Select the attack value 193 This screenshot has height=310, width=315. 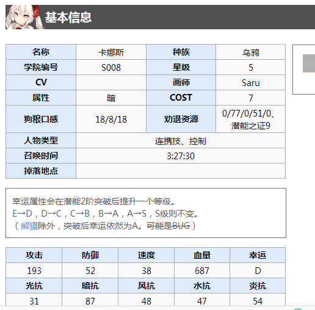pyautogui.click(x=34, y=271)
